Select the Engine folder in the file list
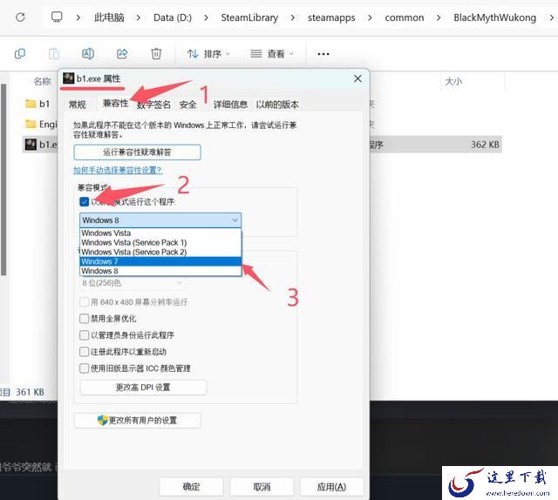The width and height of the screenshot is (558, 500). click(41, 124)
